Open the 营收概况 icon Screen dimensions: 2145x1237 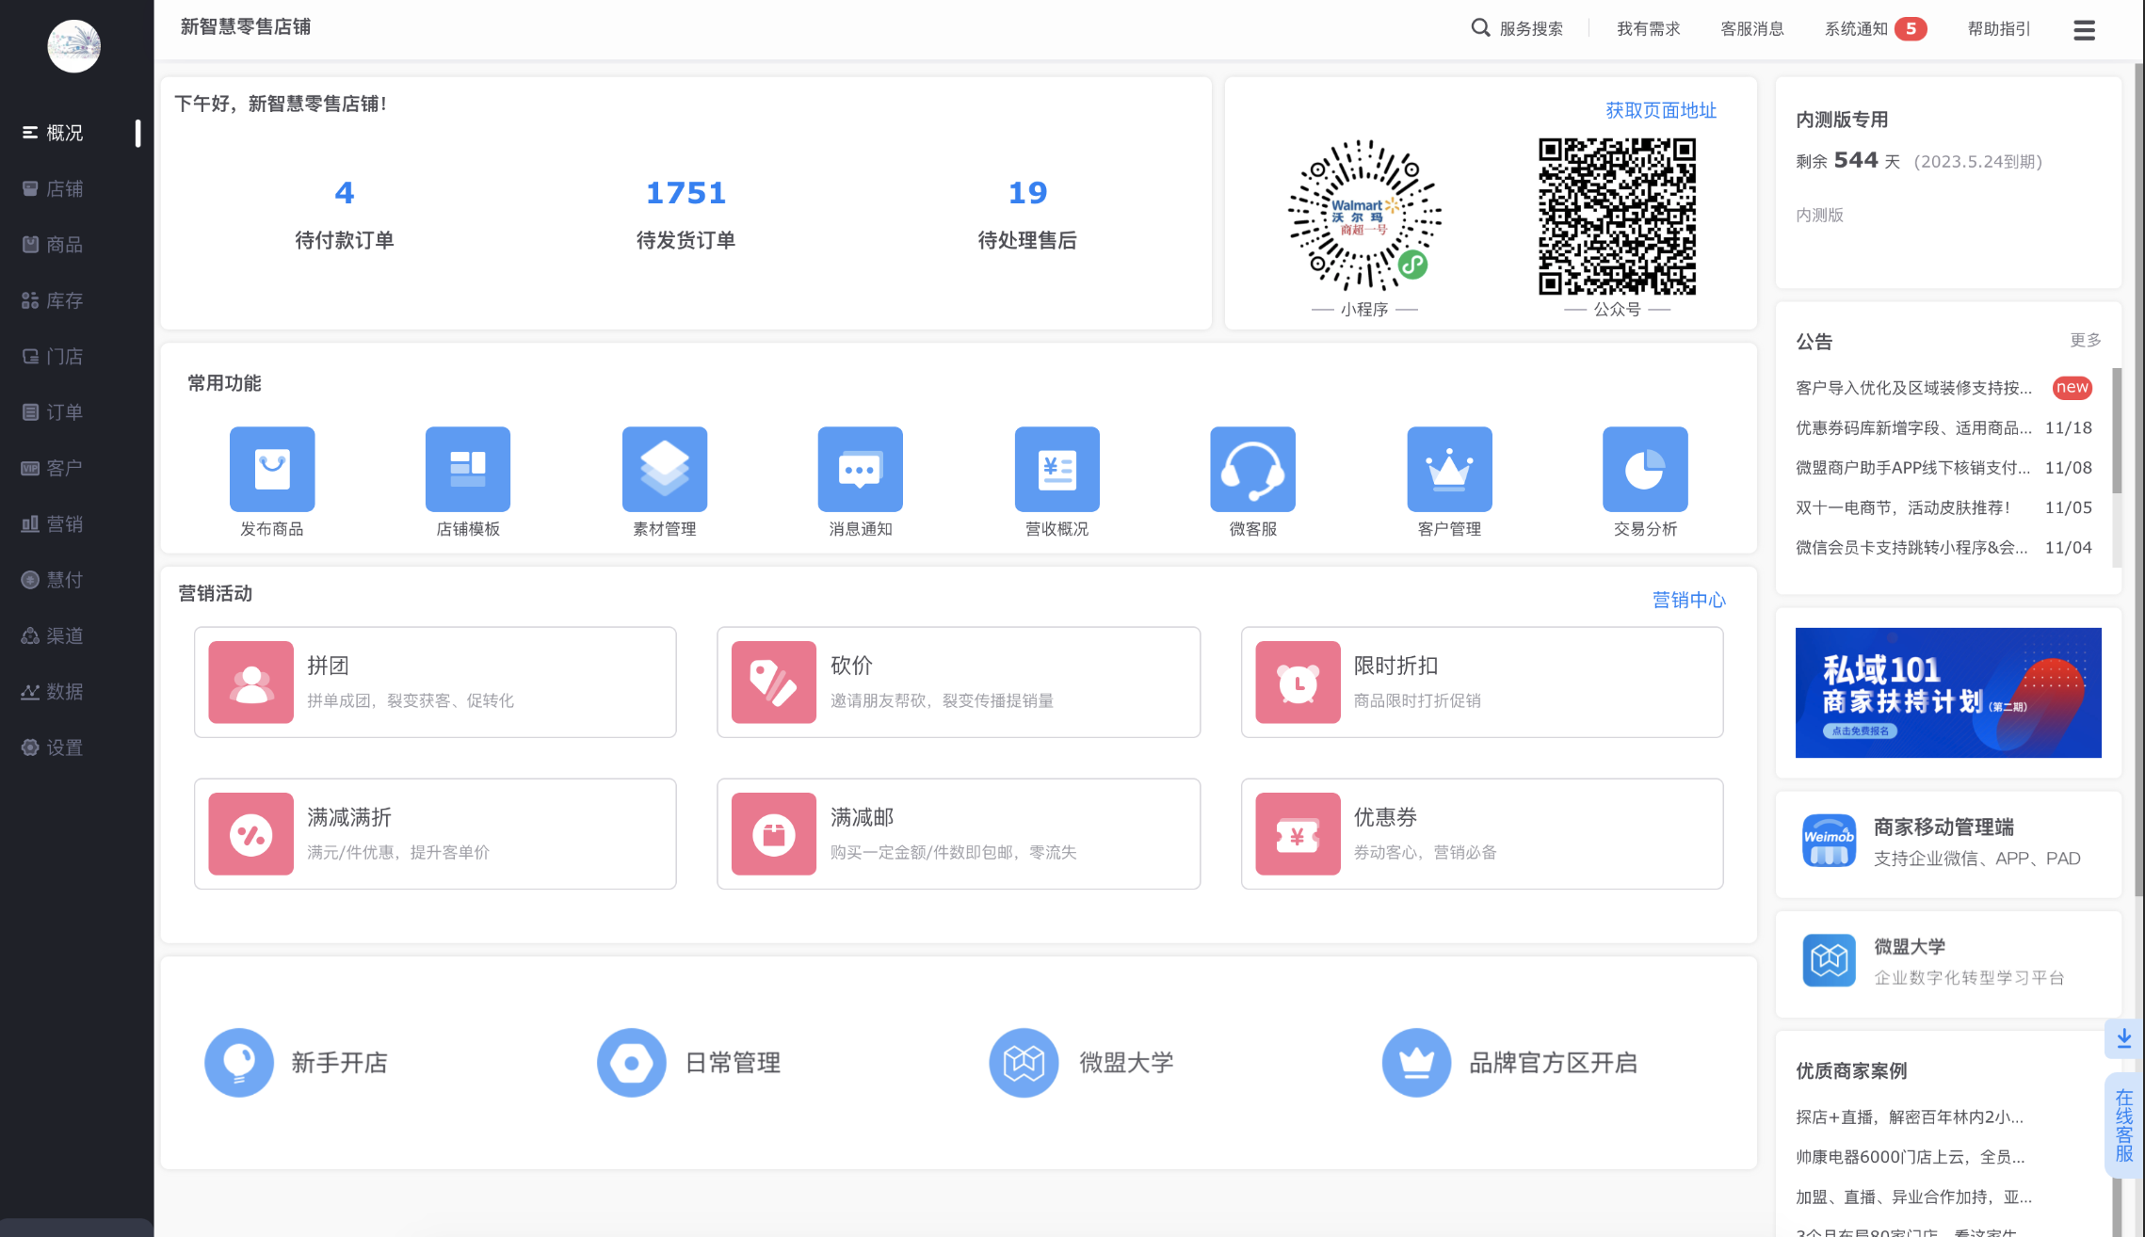pyautogui.click(x=1056, y=469)
